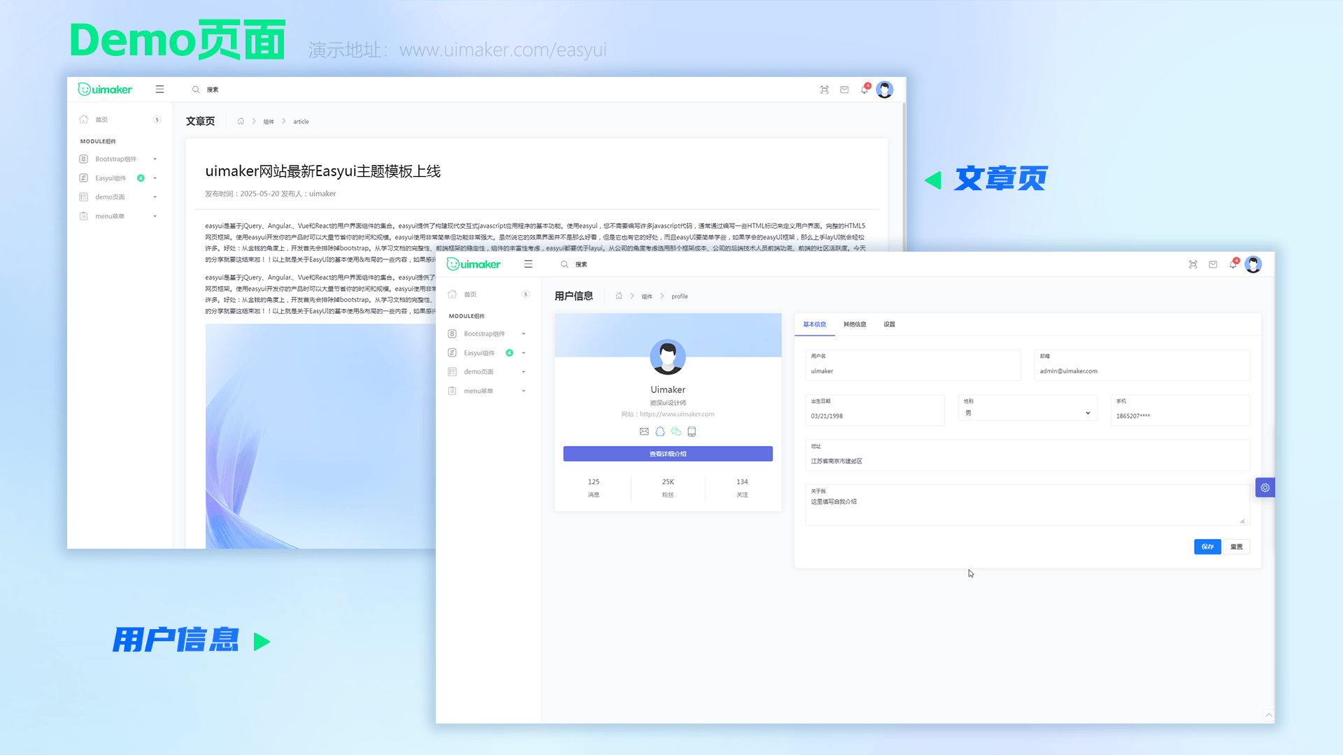Click the user avatar in the article page header
The image size is (1343, 755).
[x=884, y=89]
